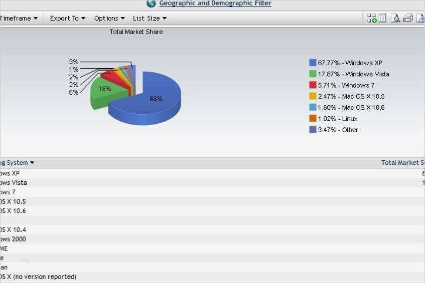The width and height of the screenshot is (425, 283).
Task: Select the '5.71% - Windows 7' legend text
Action: pyautogui.click(x=346, y=85)
